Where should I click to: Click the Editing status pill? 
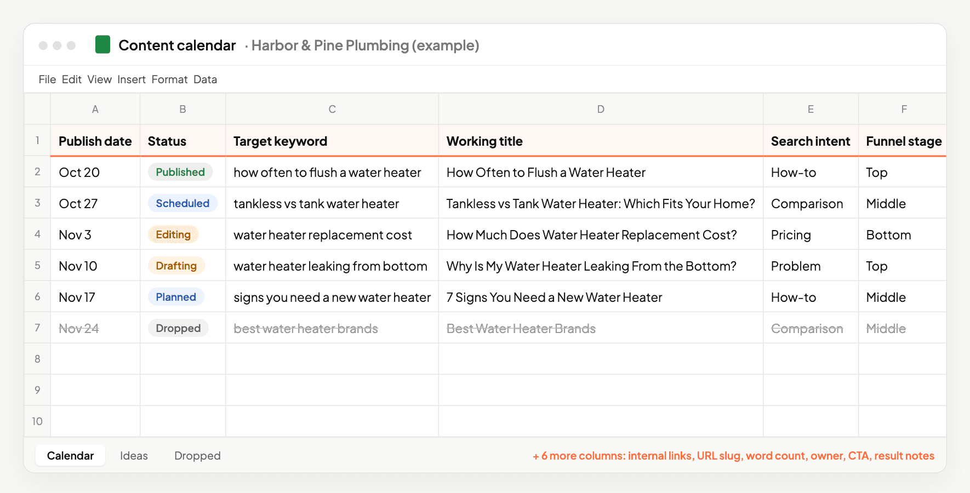173,234
